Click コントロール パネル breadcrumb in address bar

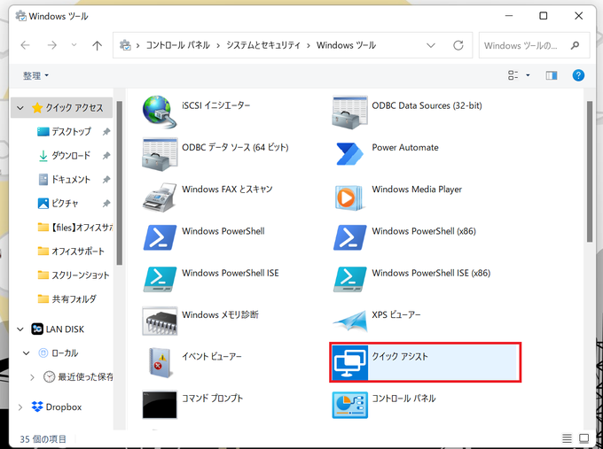(x=177, y=45)
